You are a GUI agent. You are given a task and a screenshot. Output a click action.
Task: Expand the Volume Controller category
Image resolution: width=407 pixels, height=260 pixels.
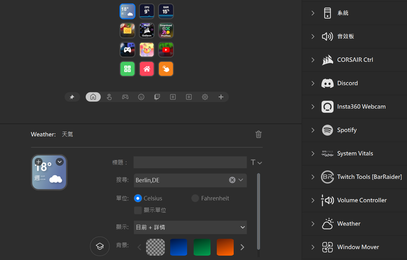pyautogui.click(x=313, y=201)
